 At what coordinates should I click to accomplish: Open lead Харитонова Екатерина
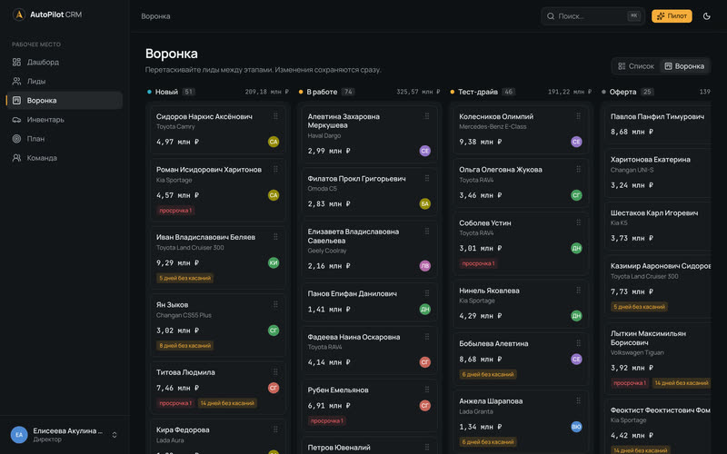pos(650,160)
